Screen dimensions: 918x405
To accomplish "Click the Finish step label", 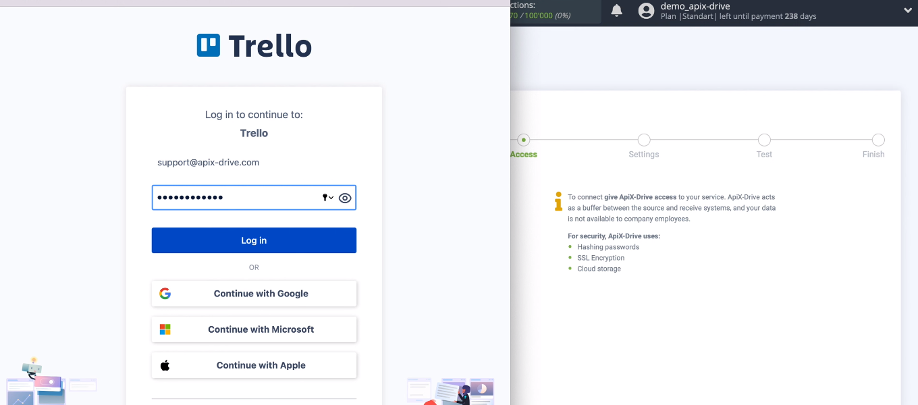I will [873, 155].
